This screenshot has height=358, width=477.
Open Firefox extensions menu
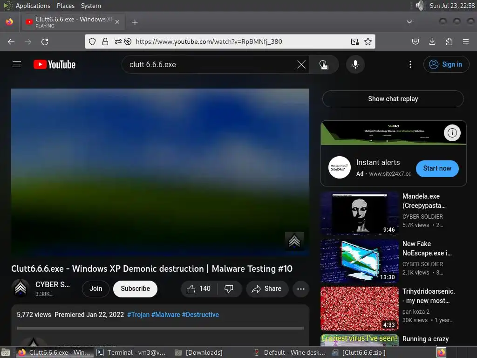tap(449, 41)
